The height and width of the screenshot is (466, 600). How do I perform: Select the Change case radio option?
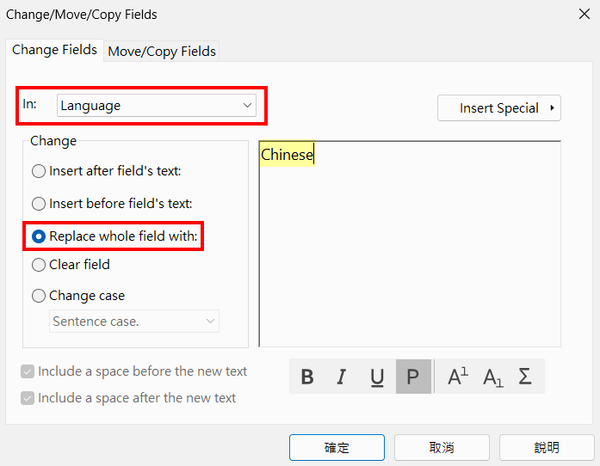78,296
